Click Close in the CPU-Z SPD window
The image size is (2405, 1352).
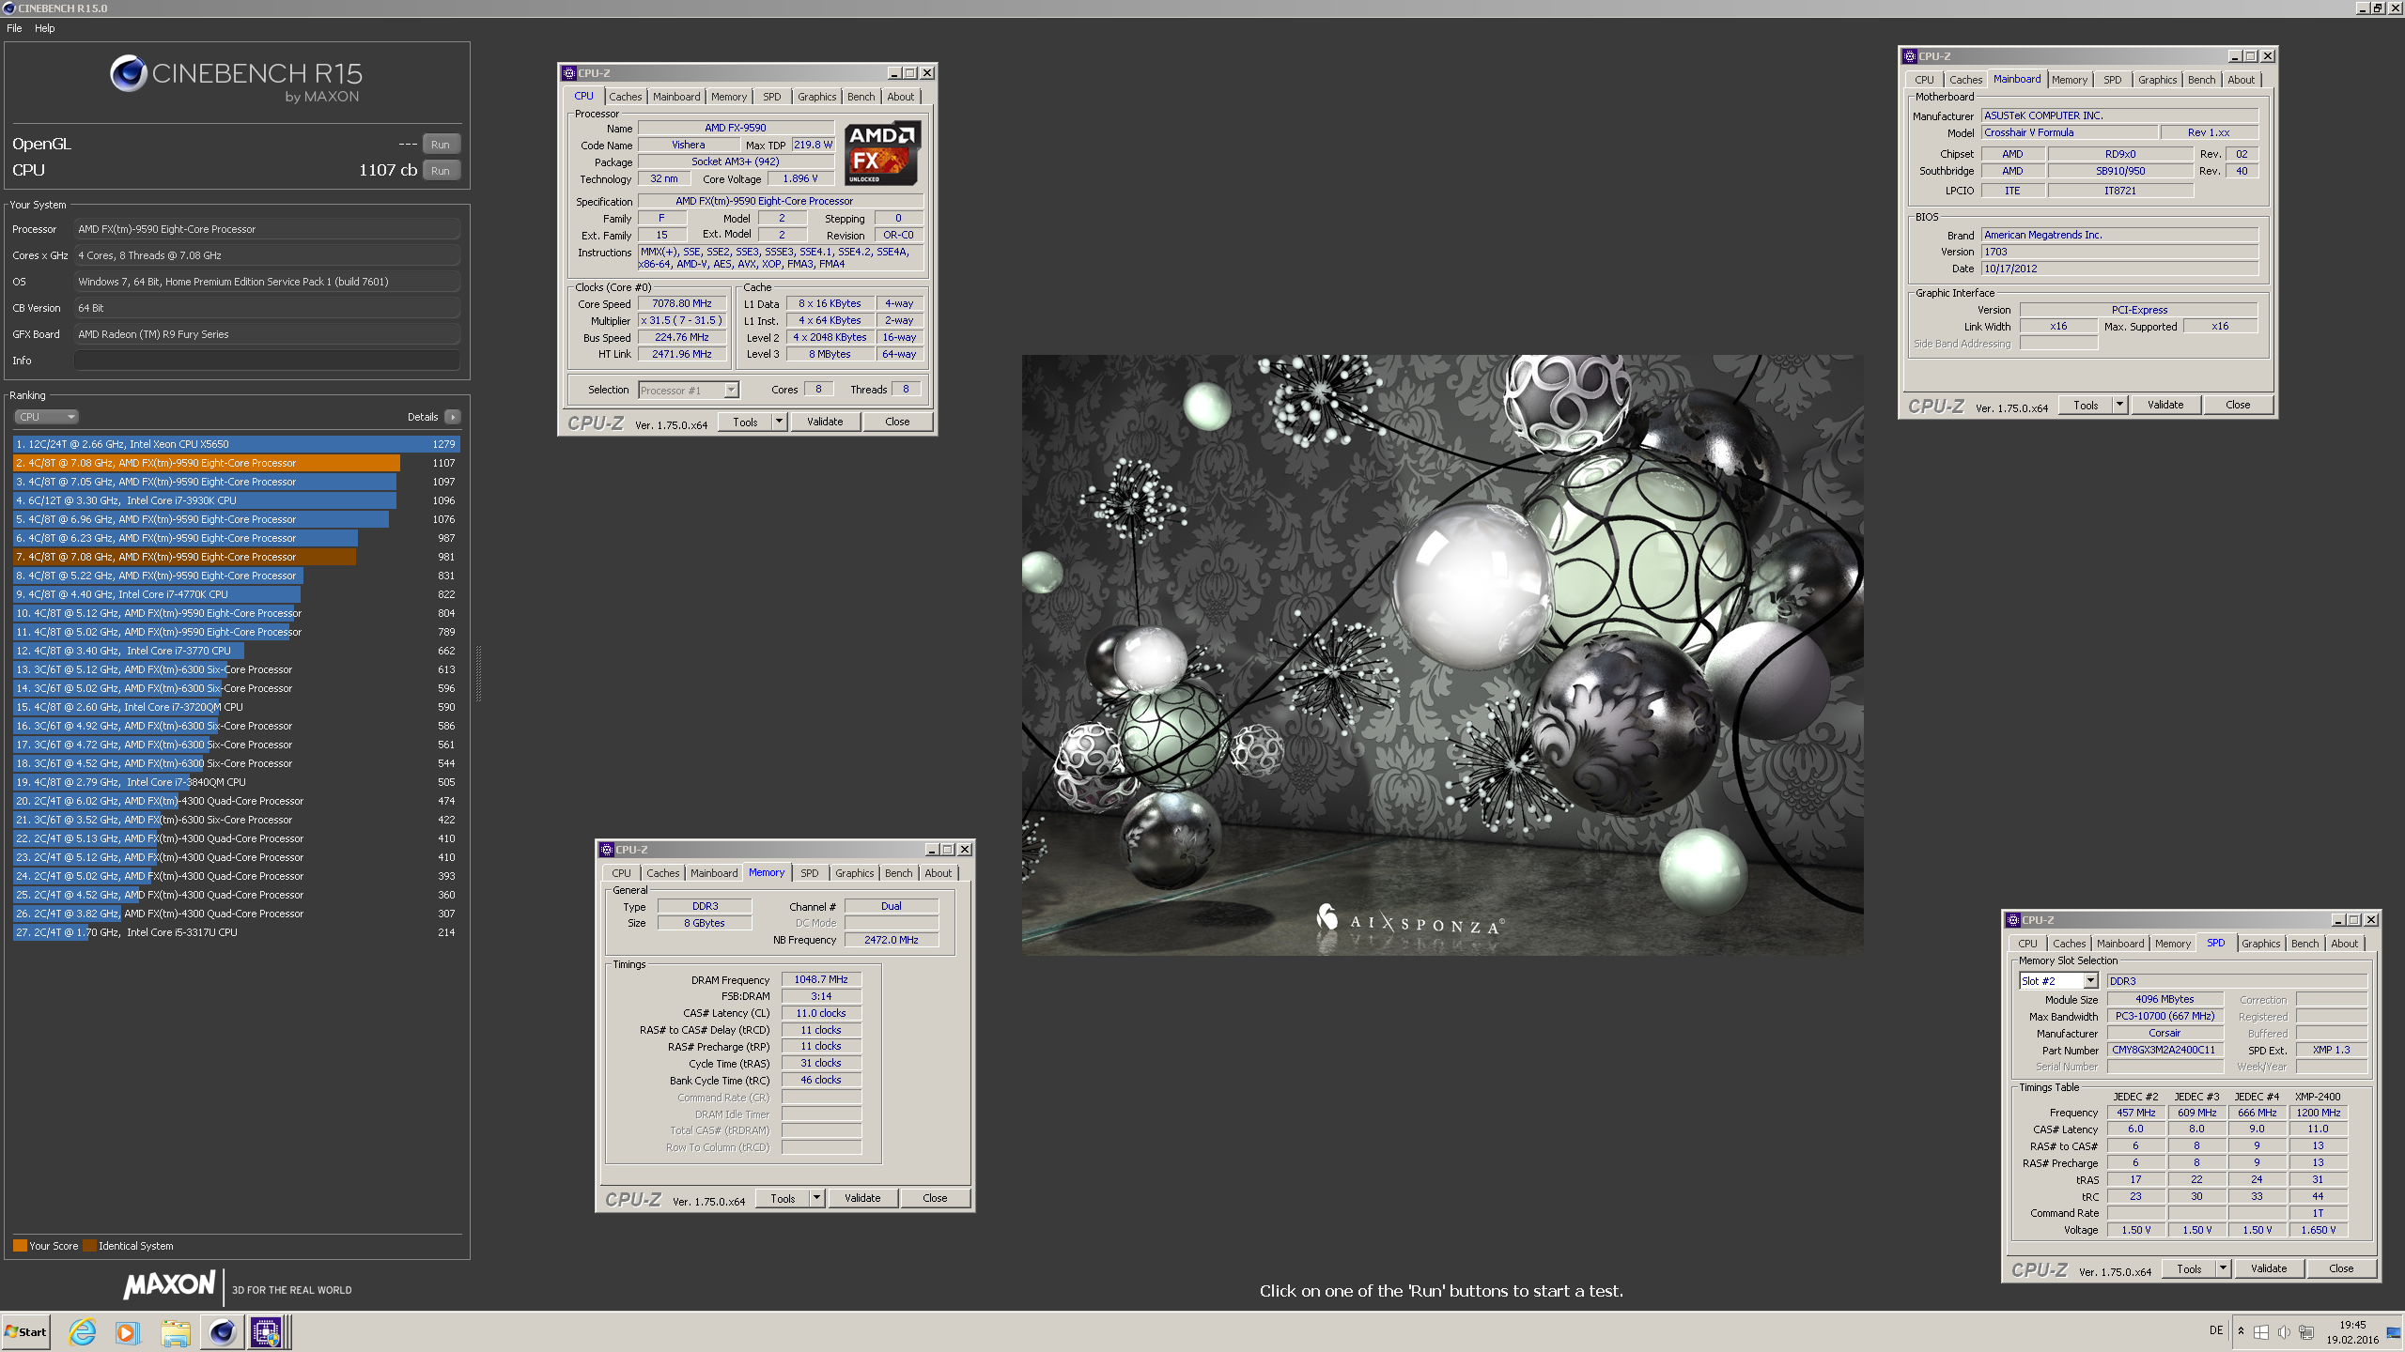pyautogui.click(x=2341, y=1268)
